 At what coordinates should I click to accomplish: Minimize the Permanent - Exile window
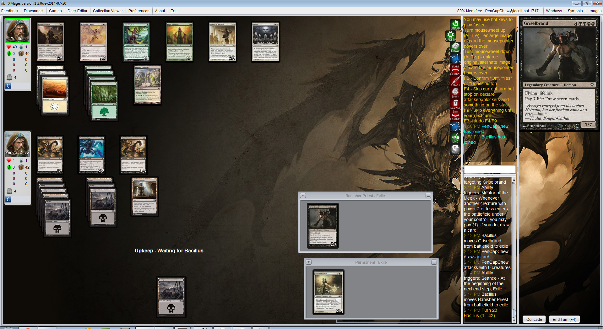[434, 262]
